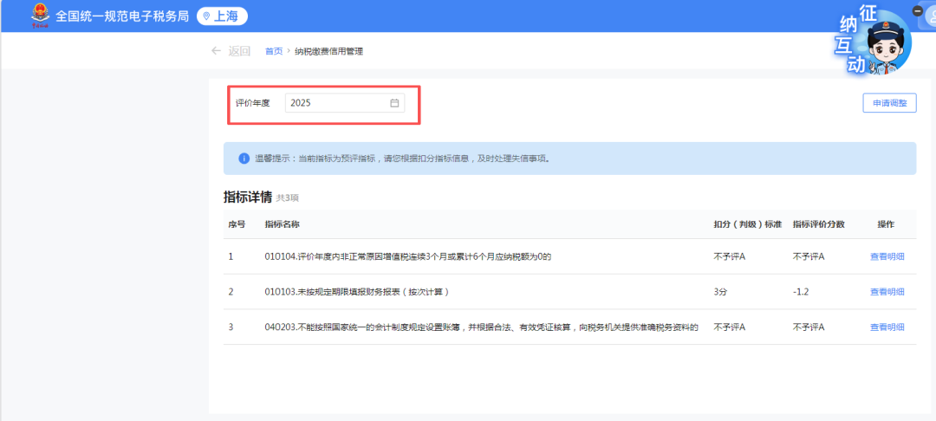
Task: Open the 上海 region selector
Action: coord(223,16)
